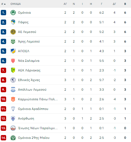This screenshot has width=131, height=142.
Task: Open the Απόλλων Λεμεσού team link
Action: click(32, 90)
